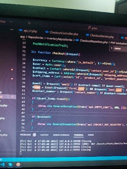Select the PORTS panel tab
Viewport: 127px width, 169px height.
[91, 135]
